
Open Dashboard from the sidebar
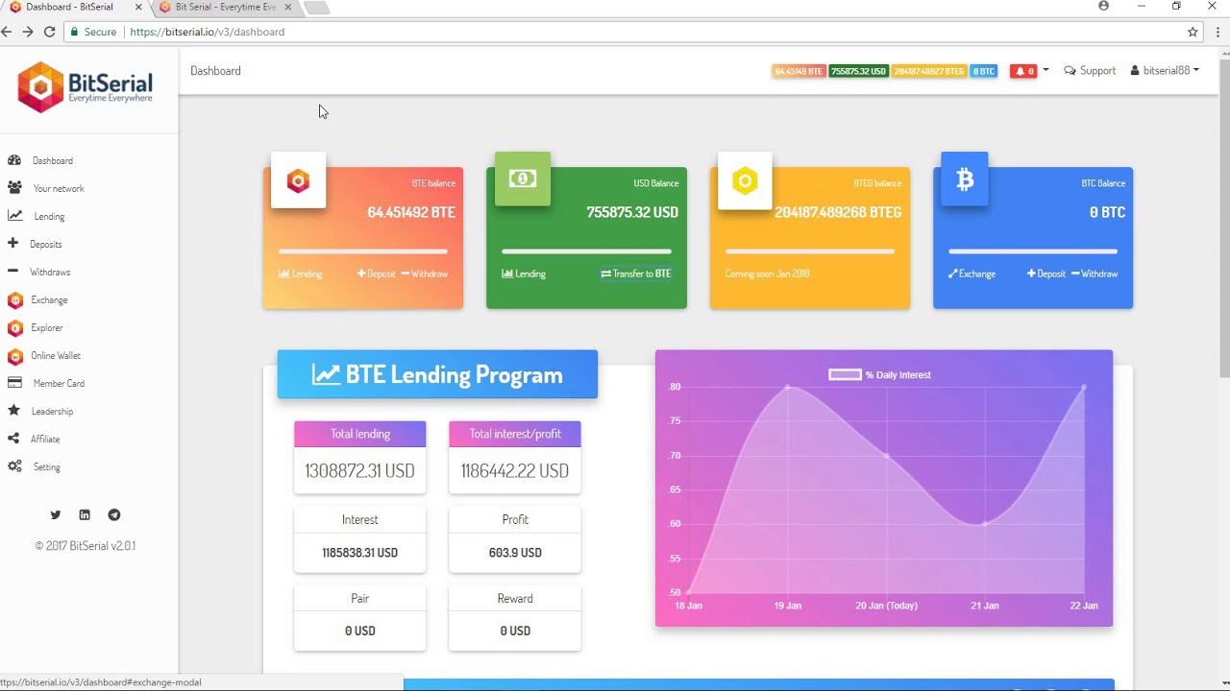tap(52, 161)
